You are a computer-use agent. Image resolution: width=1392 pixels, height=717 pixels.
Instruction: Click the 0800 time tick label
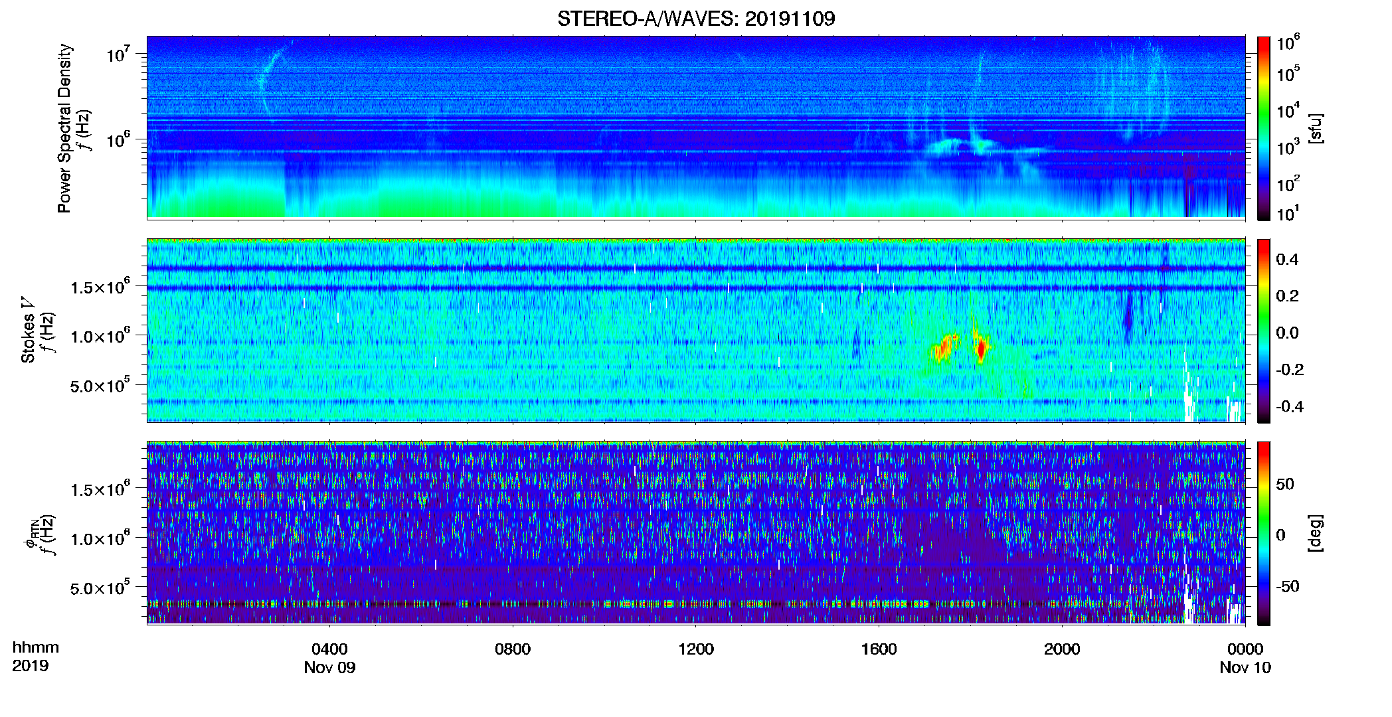513,649
